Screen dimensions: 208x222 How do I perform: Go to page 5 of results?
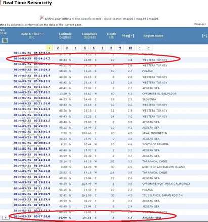[85, 48]
